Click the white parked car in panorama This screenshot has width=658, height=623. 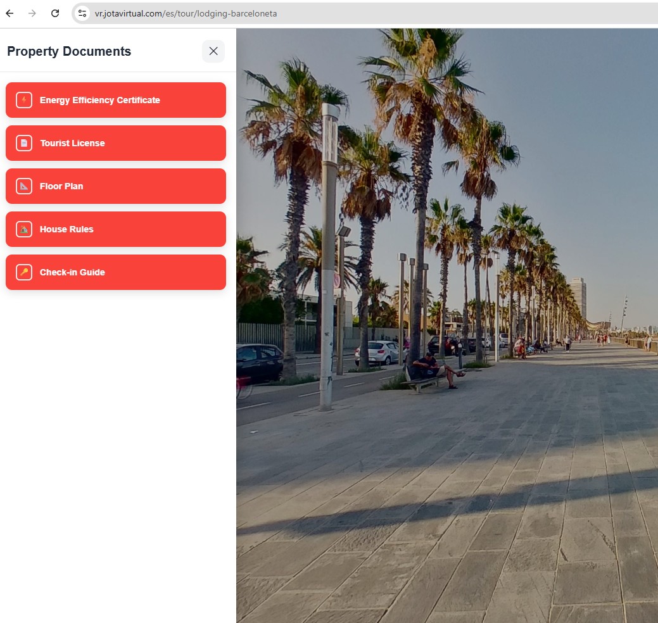point(379,352)
